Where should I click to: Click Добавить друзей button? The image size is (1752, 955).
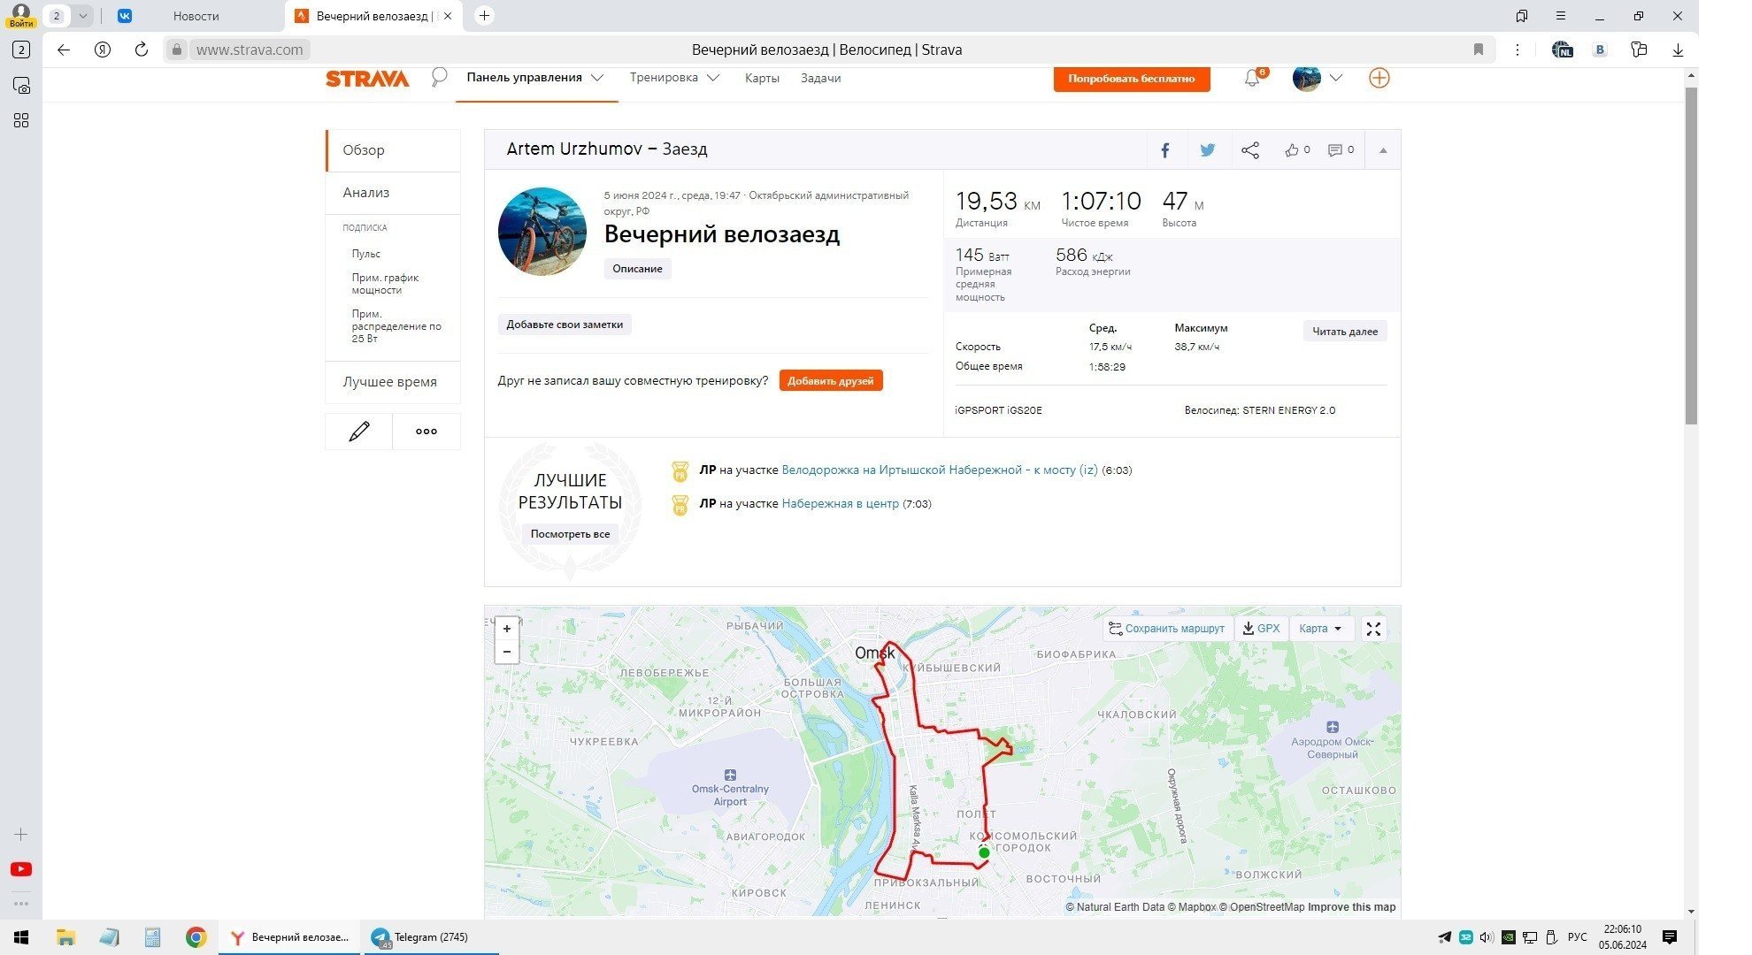pyautogui.click(x=831, y=381)
